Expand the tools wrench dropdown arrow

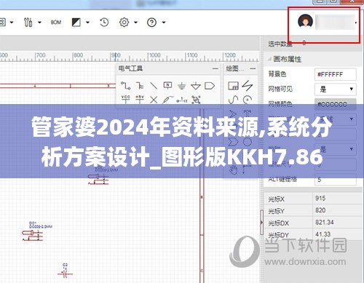[39, 23]
